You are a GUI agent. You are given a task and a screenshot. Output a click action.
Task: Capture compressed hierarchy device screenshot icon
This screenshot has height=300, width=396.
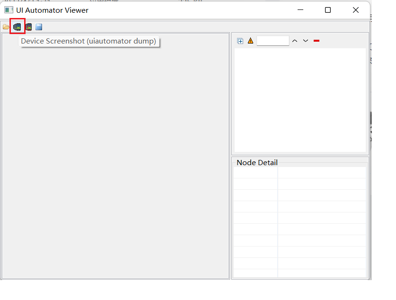(29, 27)
